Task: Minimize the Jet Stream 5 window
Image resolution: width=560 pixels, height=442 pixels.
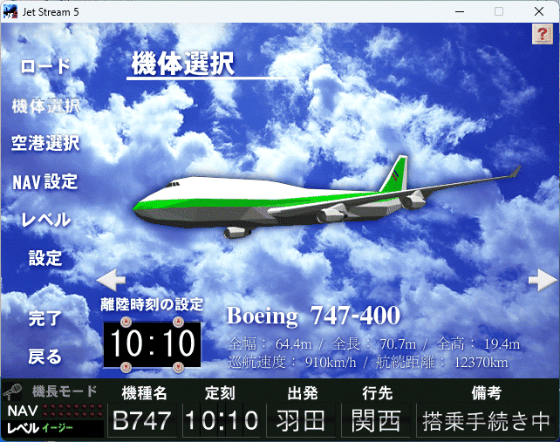Action: pos(460,12)
